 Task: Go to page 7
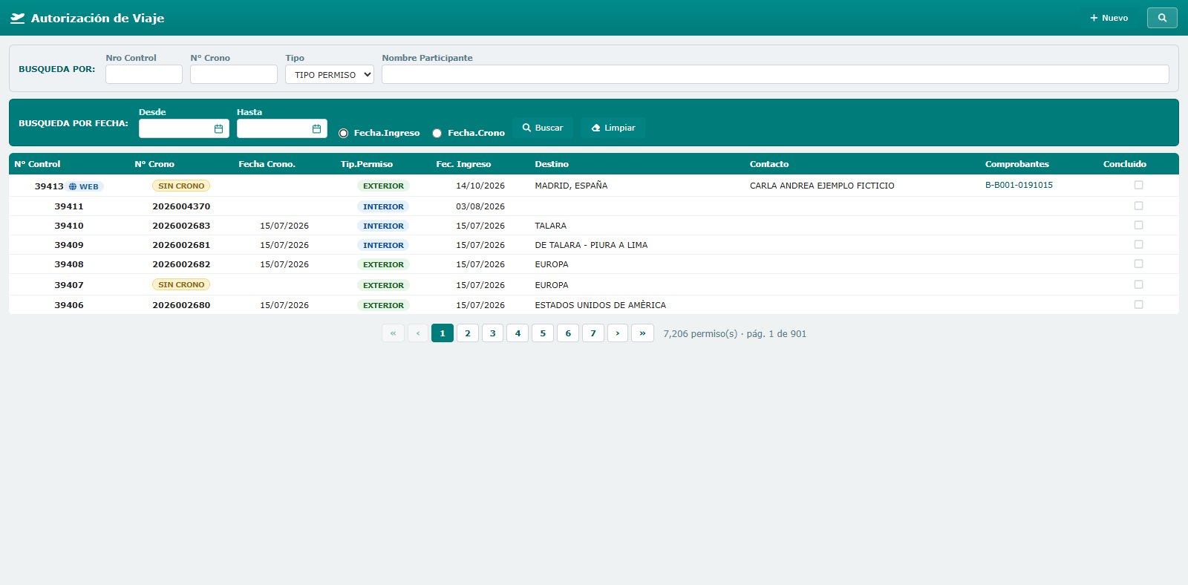tap(593, 333)
